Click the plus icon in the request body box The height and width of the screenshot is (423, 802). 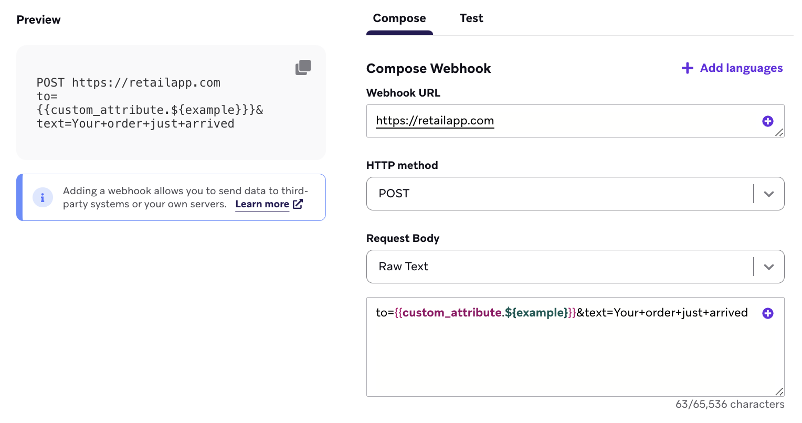[x=767, y=313]
